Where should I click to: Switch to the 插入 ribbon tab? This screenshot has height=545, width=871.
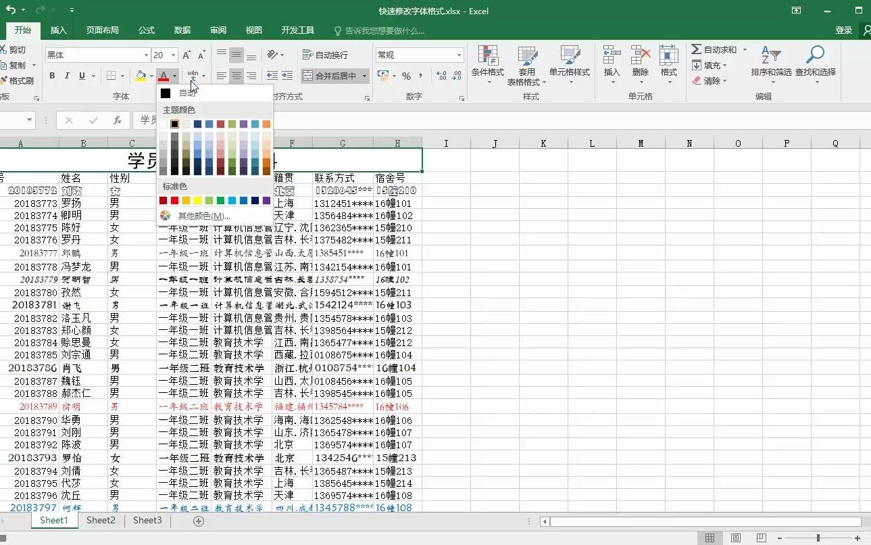click(58, 30)
